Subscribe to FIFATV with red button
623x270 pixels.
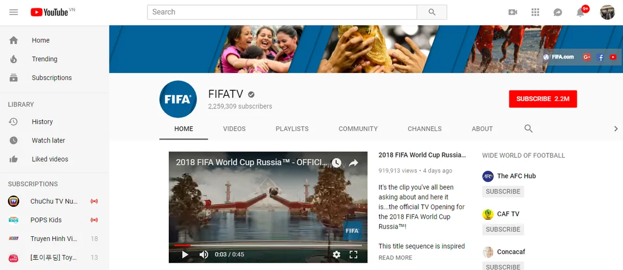tap(543, 99)
